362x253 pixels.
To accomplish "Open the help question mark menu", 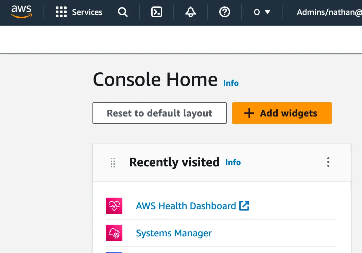I will 224,13.
